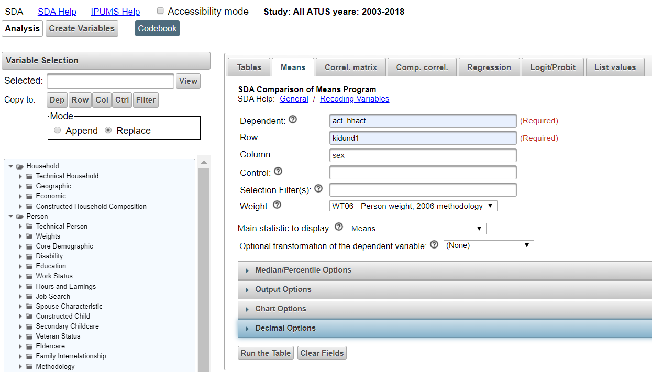Click the Core Demographic folder icon
The image size is (652, 372).
29,246
